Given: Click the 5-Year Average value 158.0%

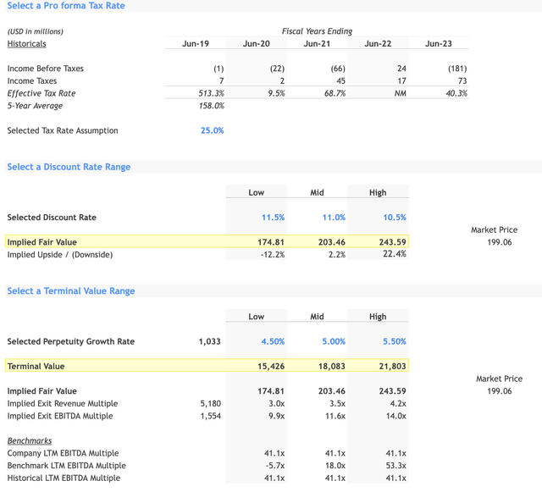Looking at the screenshot, I should (x=210, y=106).
